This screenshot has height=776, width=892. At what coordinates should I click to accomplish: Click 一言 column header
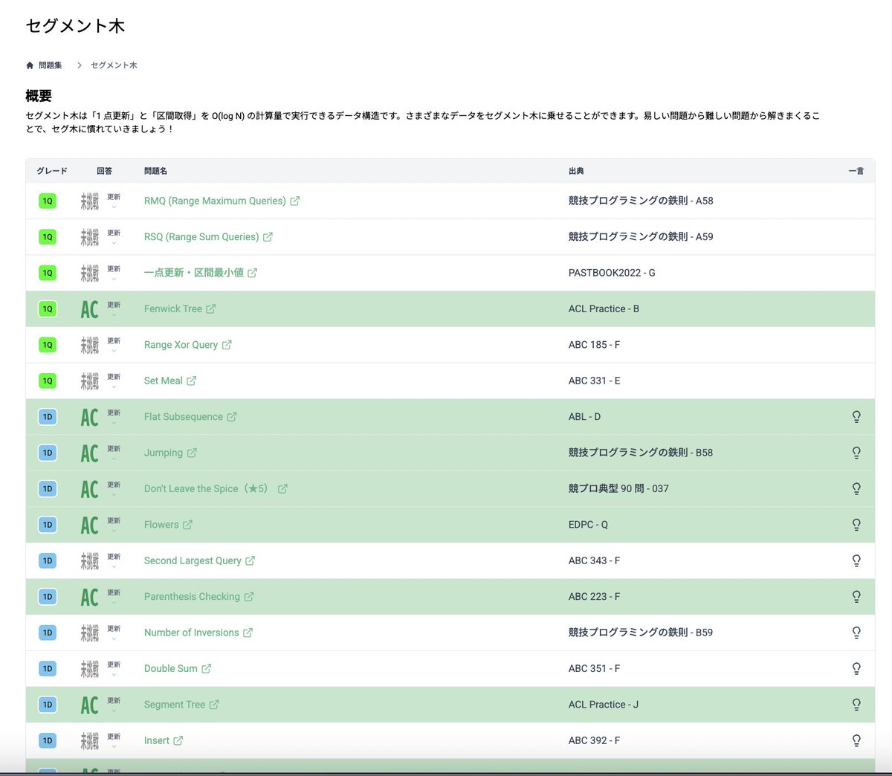[x=856, y=171]
